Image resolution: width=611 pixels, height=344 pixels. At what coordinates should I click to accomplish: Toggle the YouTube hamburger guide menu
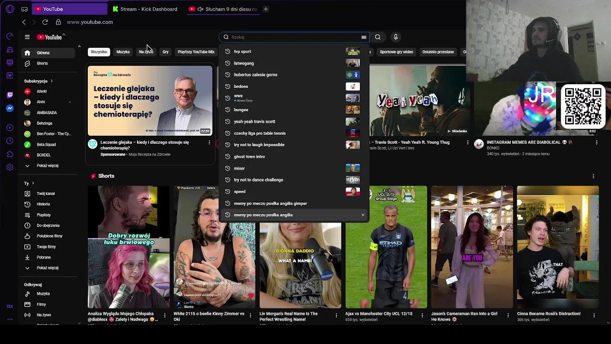click(27, 37)
